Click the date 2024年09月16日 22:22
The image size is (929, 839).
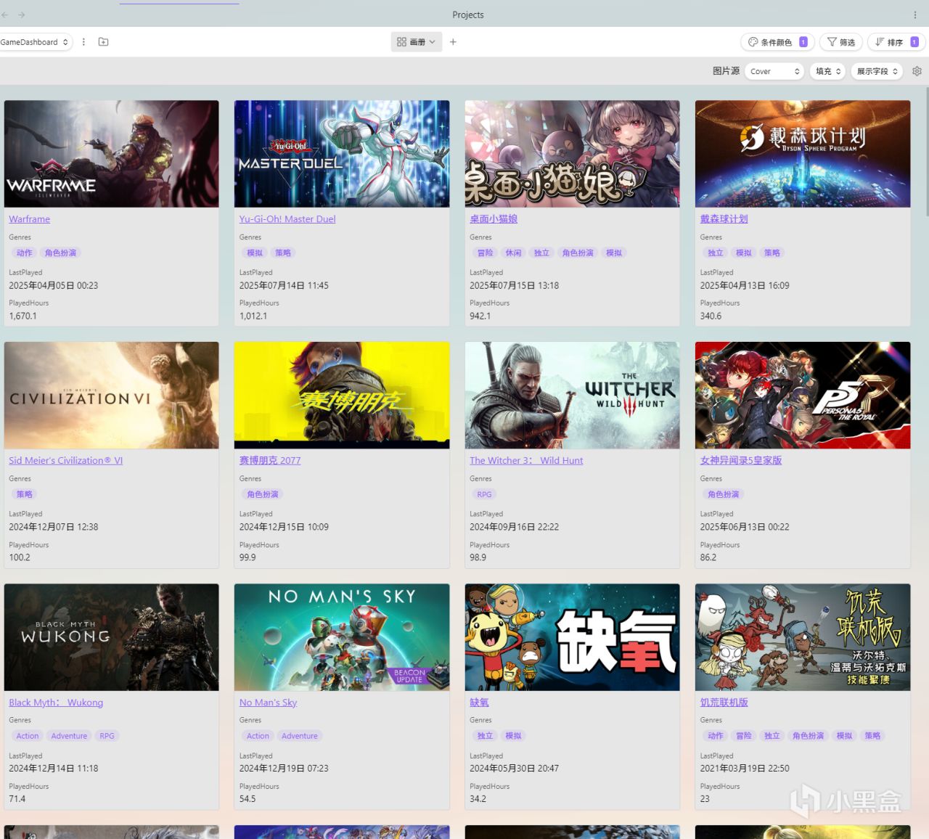point(514,528)
